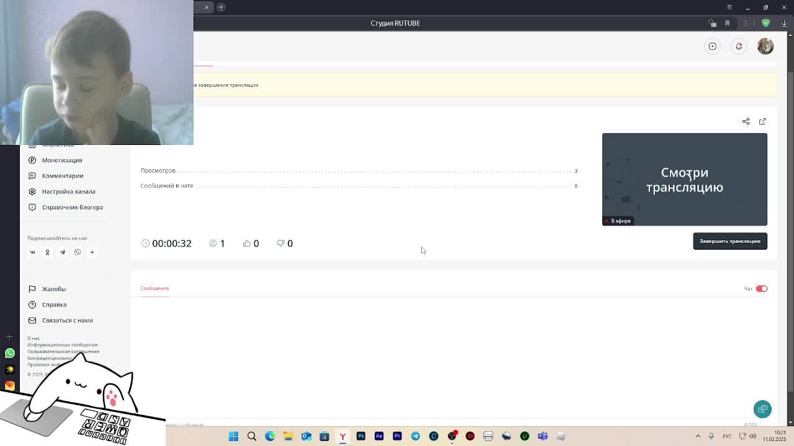Click the Windows Start button
794x446 pixels.
234,436
